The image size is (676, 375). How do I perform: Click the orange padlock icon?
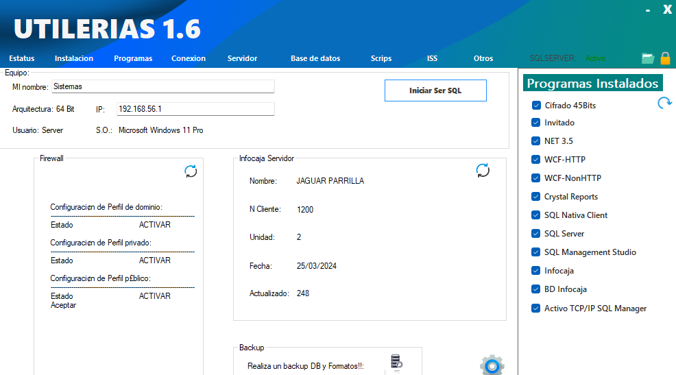pos(664,58)
